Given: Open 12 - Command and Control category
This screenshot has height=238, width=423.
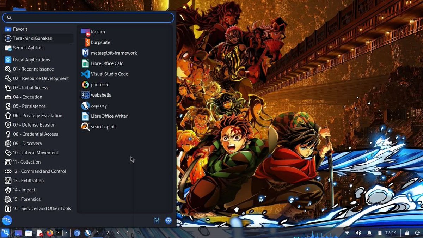Looking at the screenshot, I should tap(38, 171).
